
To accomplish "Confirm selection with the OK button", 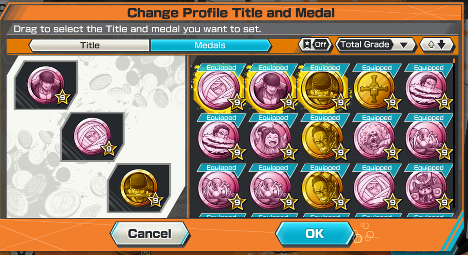I will (x=315, y=234).
